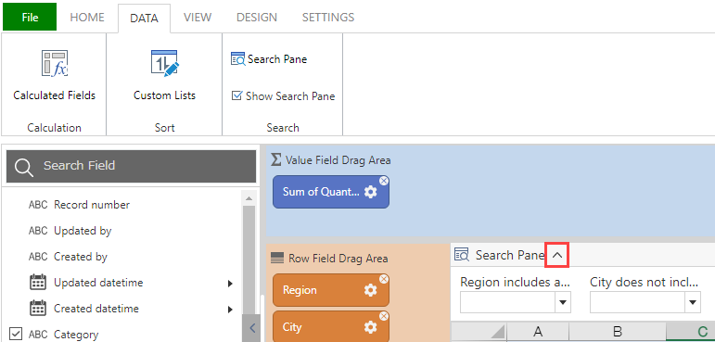Open settings gear on Sum of Quantity field
Screen dimensions: 715x342
(370, 192)
